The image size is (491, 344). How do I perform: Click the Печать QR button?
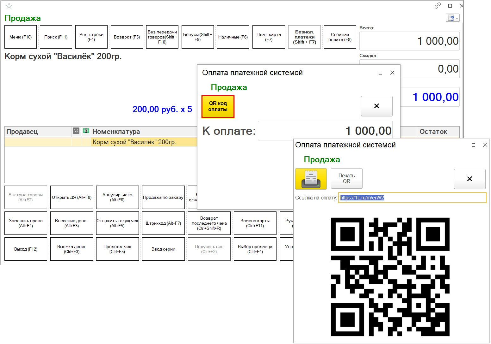(346, 179)
